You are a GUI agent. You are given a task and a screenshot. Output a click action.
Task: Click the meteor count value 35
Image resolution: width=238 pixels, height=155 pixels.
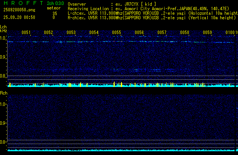[x=55, y=13]
